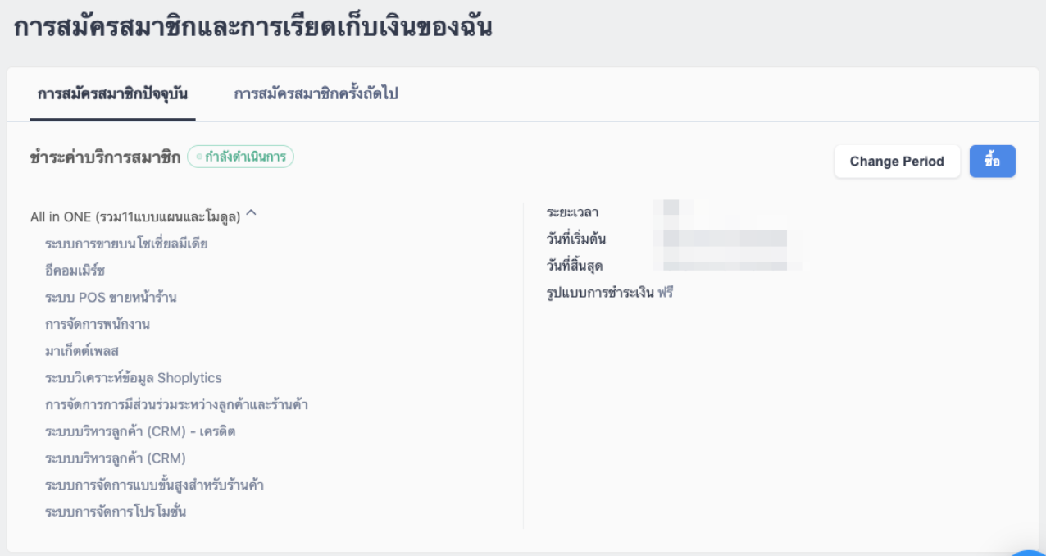
Task: Click 'การจัดการพนักงาน' list item
Action: (x=98, y=325)
